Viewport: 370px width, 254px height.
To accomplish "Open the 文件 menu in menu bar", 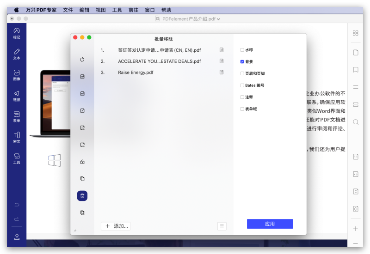I will [68, 10].
